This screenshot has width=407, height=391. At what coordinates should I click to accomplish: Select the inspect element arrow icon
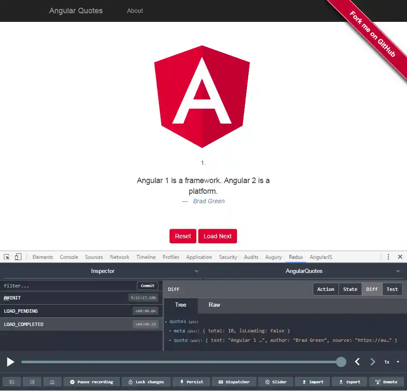[6, 257]
